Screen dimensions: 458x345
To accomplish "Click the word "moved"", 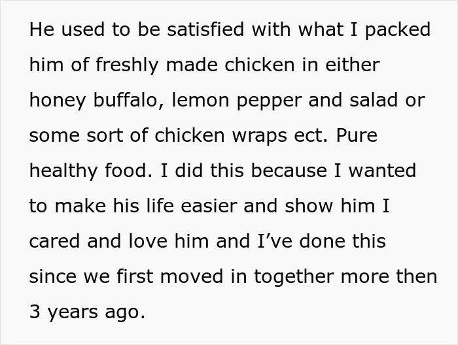I will pyautogui.click(x=192, y=276).
